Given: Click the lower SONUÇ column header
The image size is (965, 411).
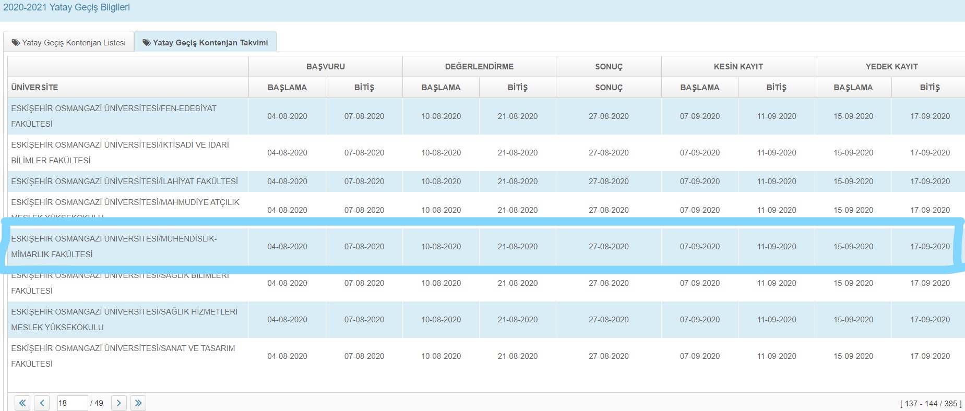Looking at the screenshot, I should click(609, 88).
